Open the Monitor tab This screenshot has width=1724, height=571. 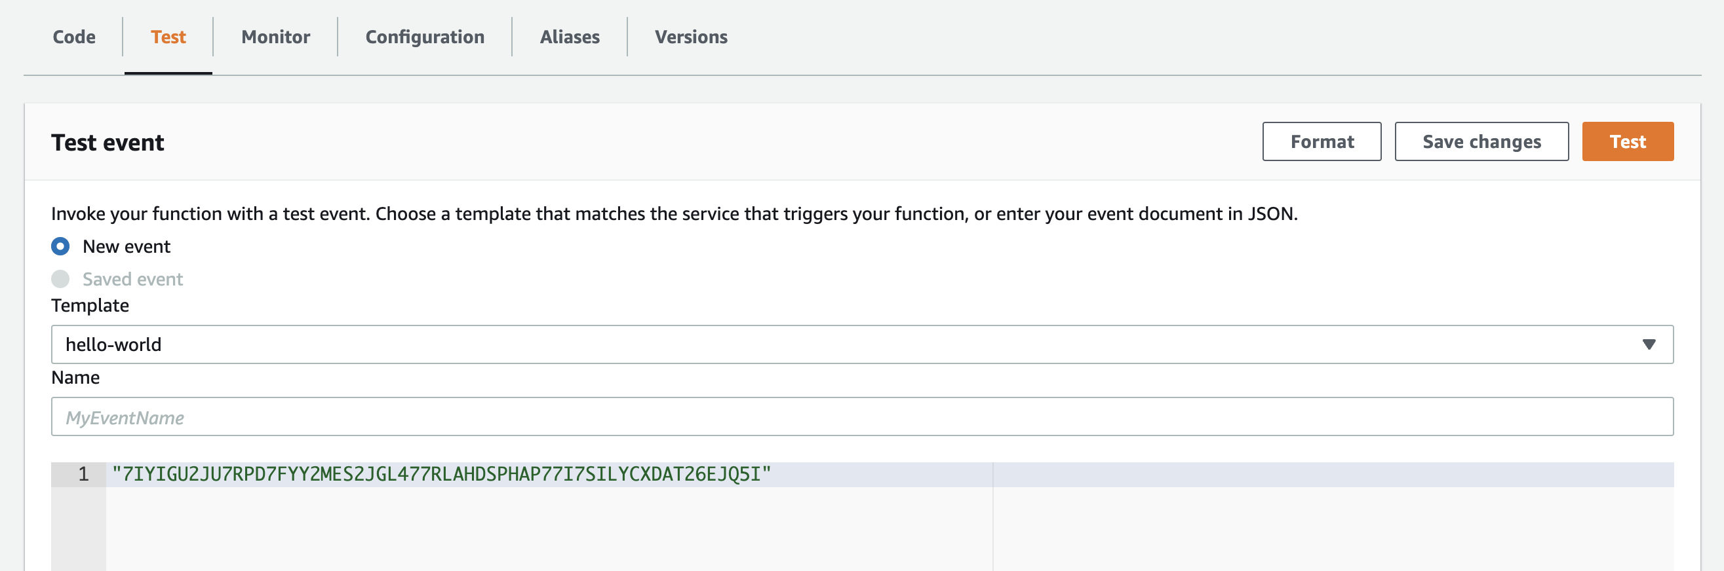275,37
